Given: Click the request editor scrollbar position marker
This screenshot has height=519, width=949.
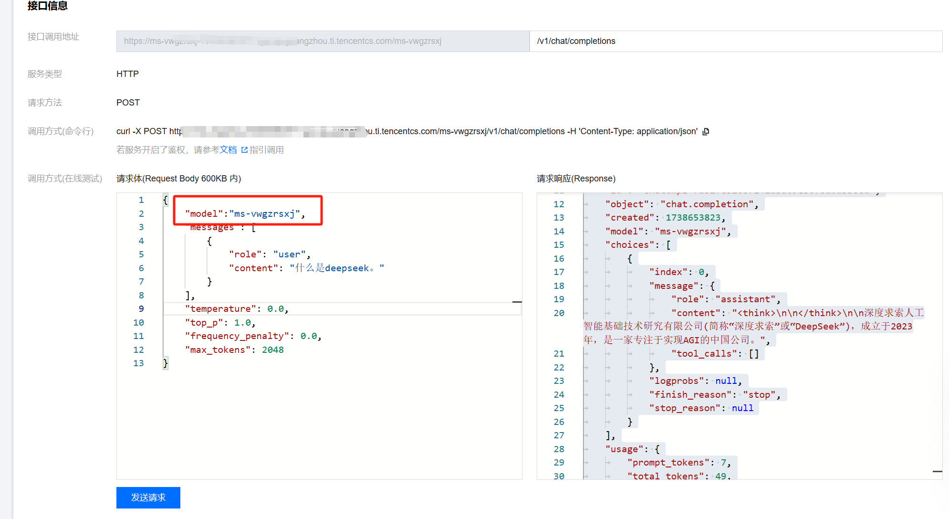Looking at the screenshot, I should [x=517, y=302].
